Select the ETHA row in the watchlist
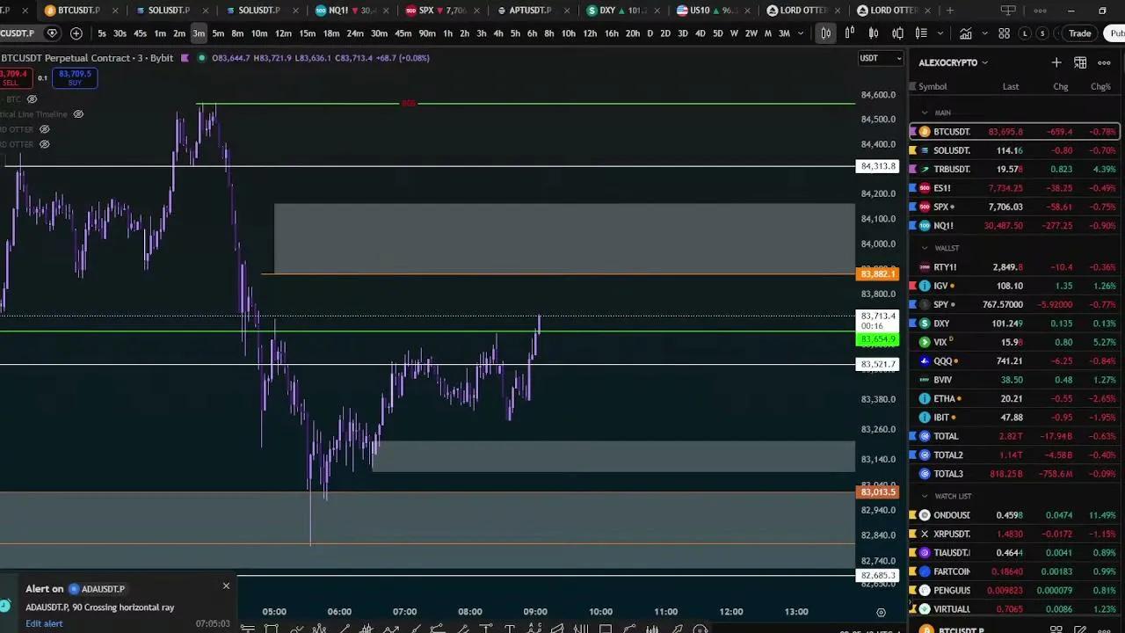Screen dimensions: 1125x633 pos(1015,398)
